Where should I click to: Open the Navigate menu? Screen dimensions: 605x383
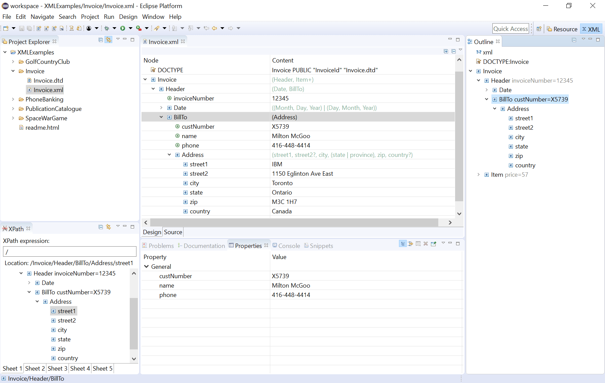(42, 16)
